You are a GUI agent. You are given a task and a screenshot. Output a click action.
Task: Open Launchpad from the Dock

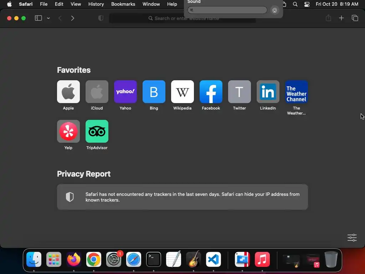pos(54,259)
